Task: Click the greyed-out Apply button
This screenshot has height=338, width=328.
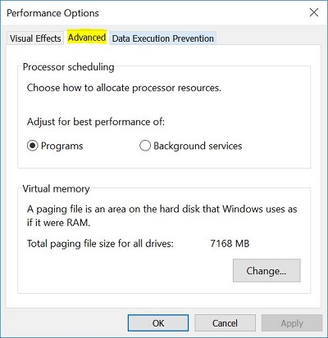Action: pyautogui.click(x=292, y=323)
